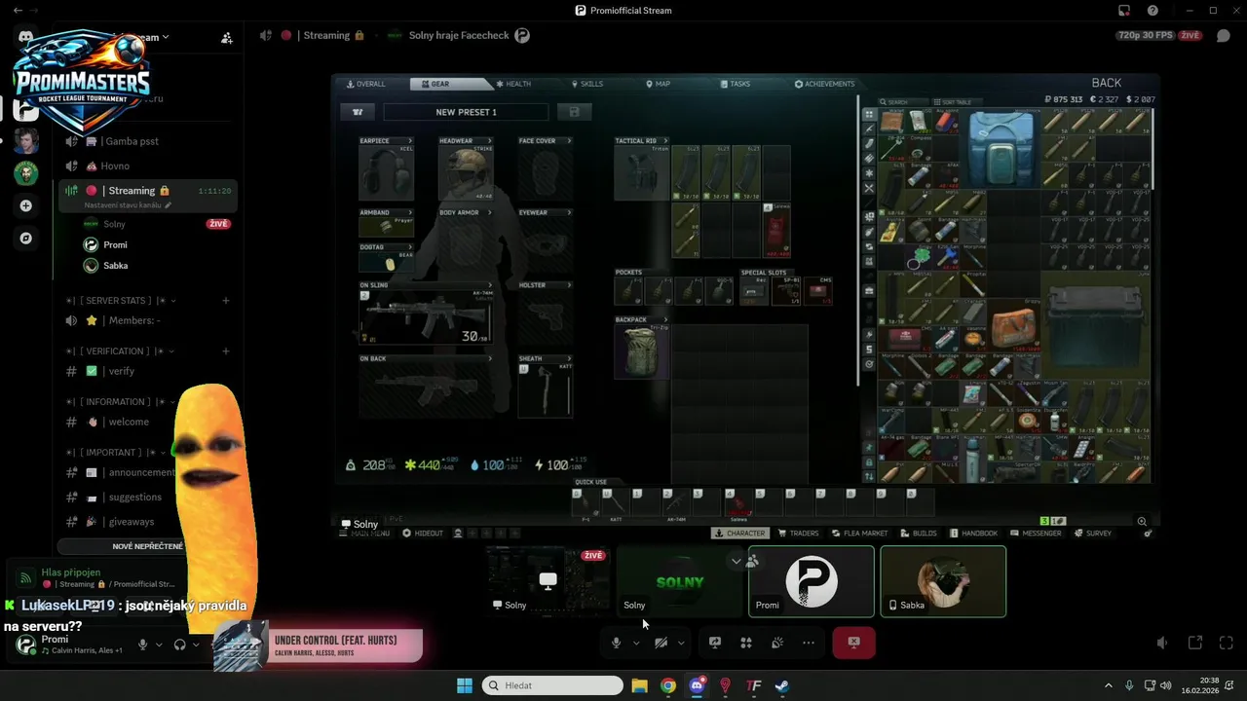Select the Sabka participant tile

[943, 581]
